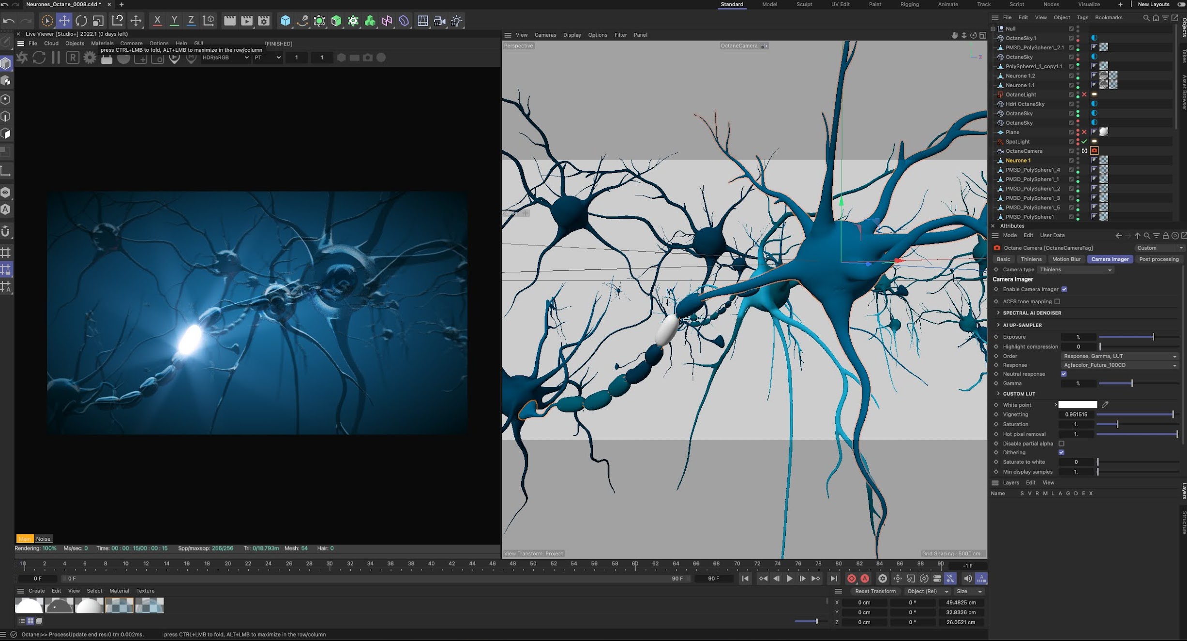Toggle ACES tone mapping checkbox
Screen dimensions: 1187x641
pos(1057,301)
